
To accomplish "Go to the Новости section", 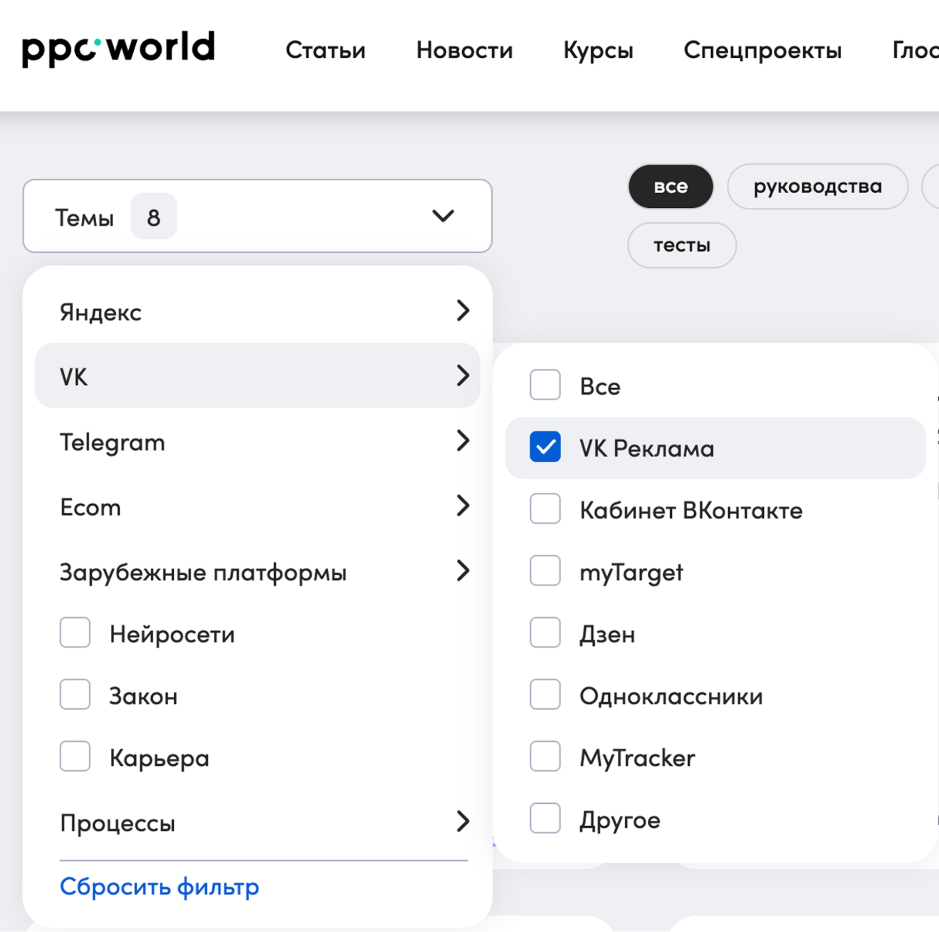I will (464, 50).
